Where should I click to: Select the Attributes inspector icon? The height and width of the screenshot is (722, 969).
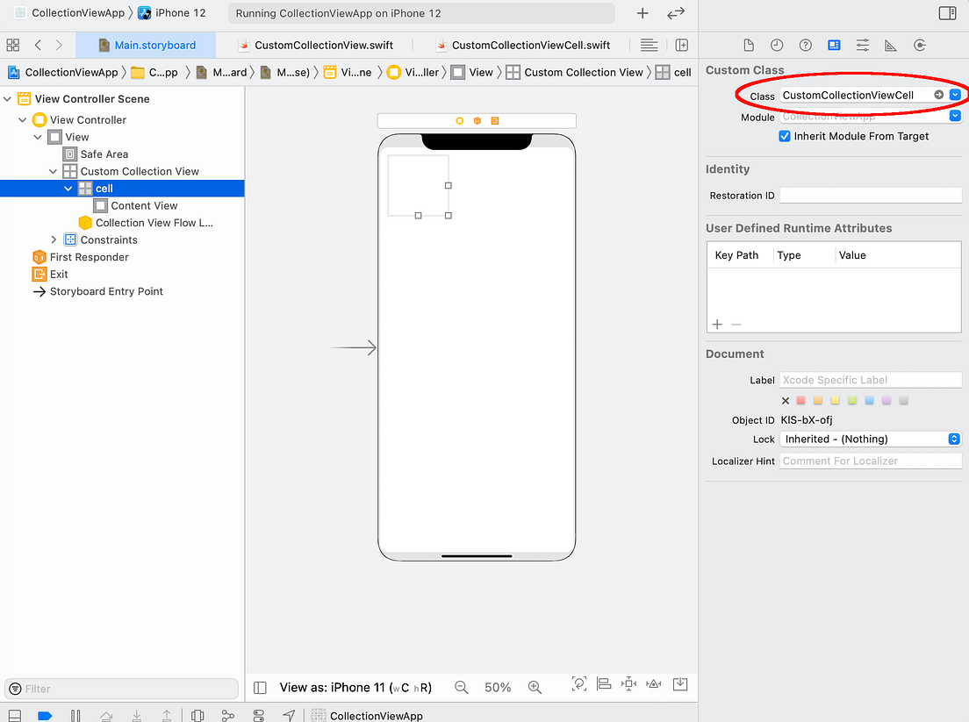click(x=862, y=45)
